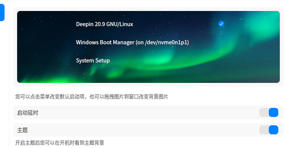284x148 pixels.
Task: Select Windows Boot Manager boot entry
Action: [132, 42]
